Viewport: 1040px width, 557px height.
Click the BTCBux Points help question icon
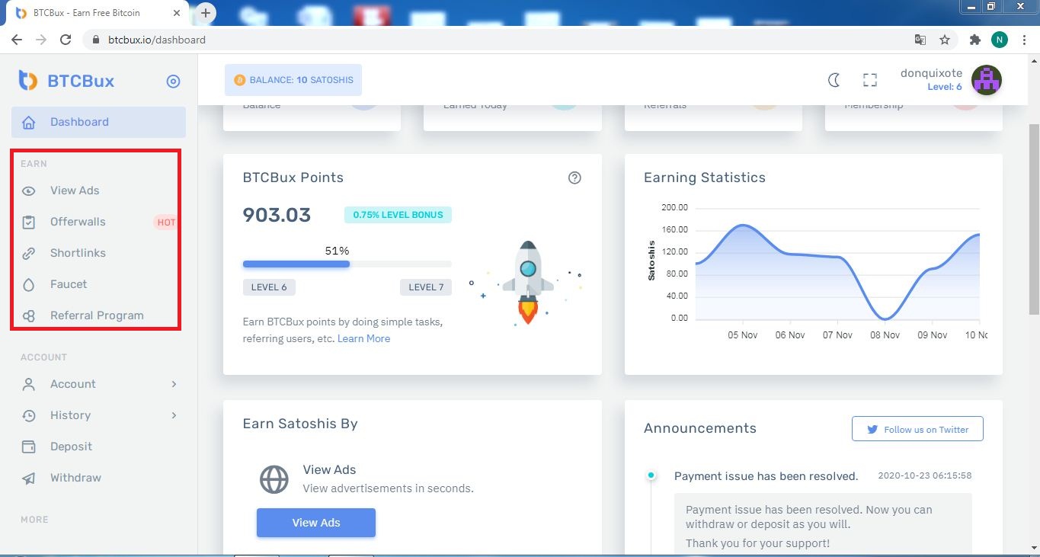pyautogui.click(x=574, y=178)
